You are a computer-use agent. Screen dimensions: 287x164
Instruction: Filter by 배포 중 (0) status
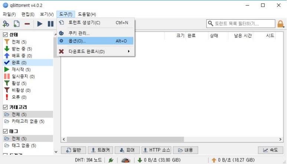point(28,56)
